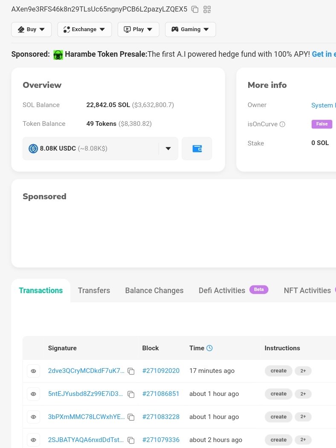
Task: Expand 2+ instructions for block #271092020
Action: click(x=303, y=371)
